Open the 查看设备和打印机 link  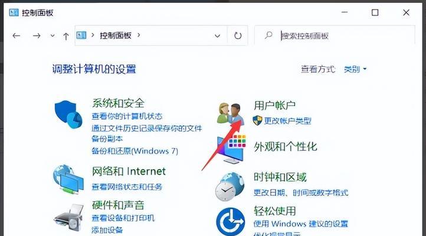point(123,218)
